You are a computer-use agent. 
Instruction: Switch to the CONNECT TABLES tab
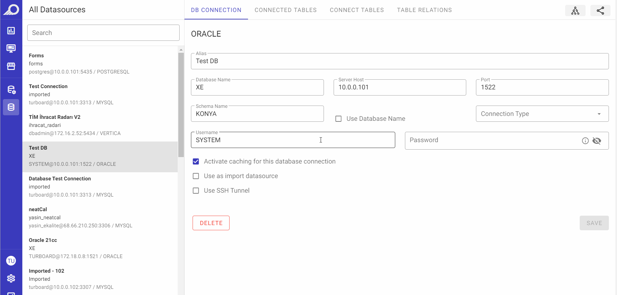coord(357,10)
